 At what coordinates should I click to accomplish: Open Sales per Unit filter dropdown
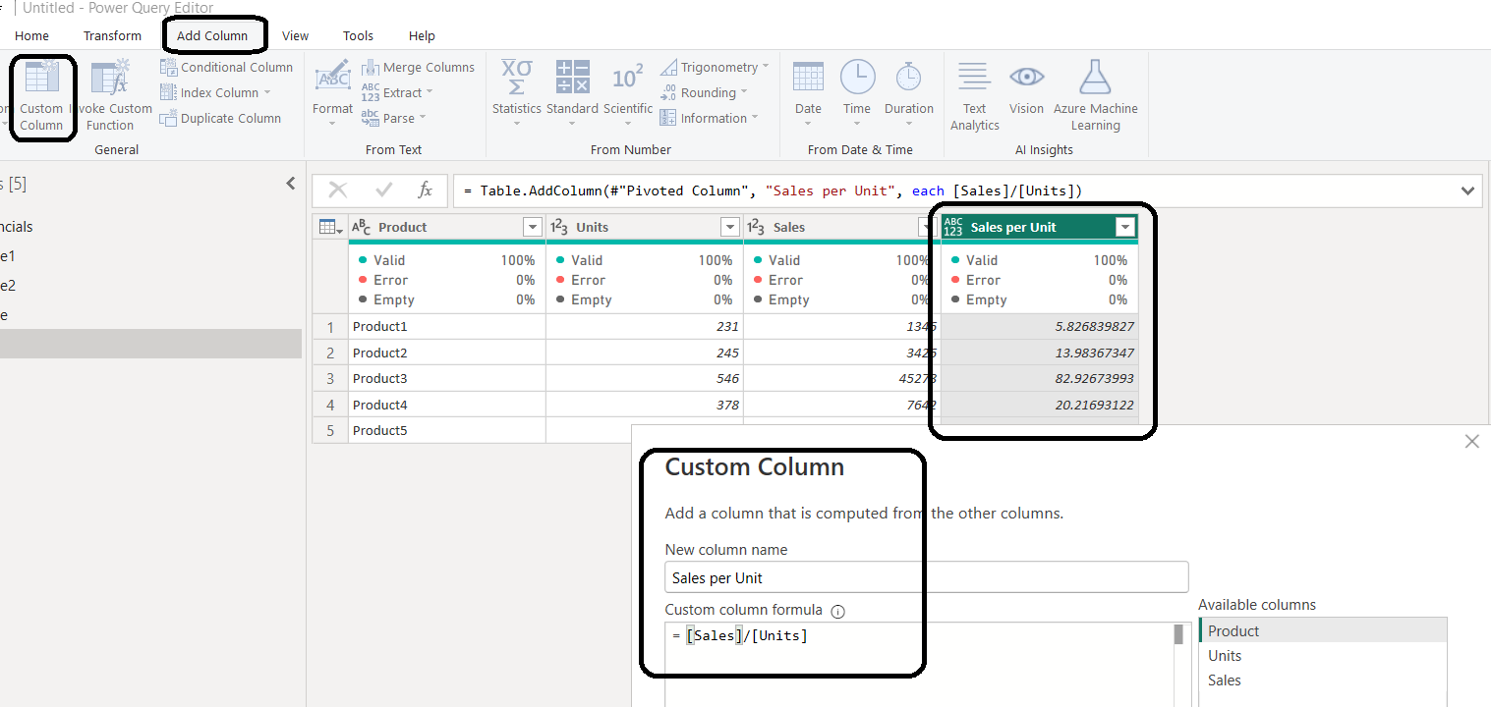[x=1125, y=227]
